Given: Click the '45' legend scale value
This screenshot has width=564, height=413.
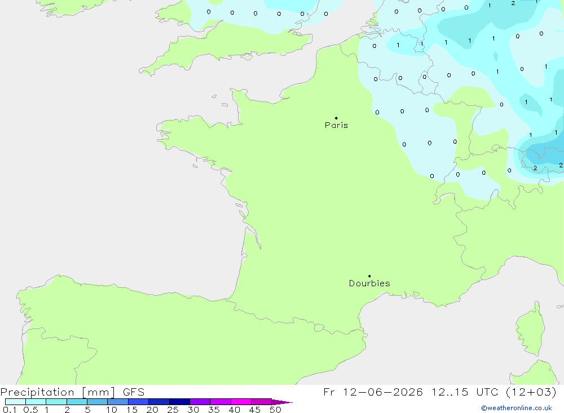Looking at the screenshot, I should tap(255, 410).
